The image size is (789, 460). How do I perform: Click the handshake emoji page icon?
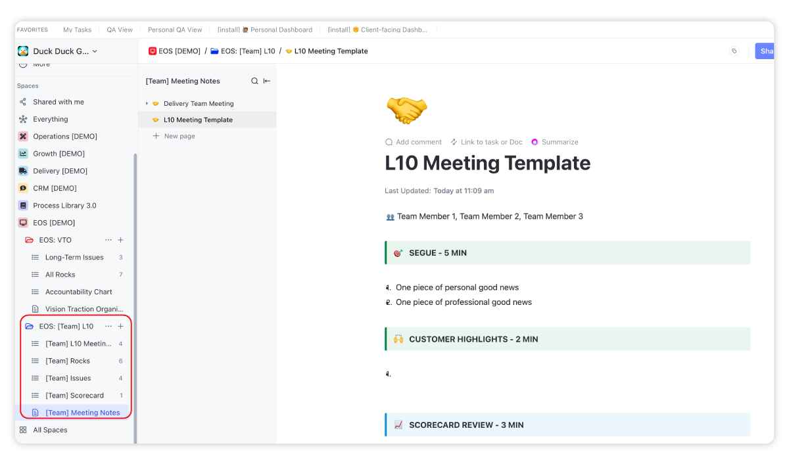tap(406, 109)
